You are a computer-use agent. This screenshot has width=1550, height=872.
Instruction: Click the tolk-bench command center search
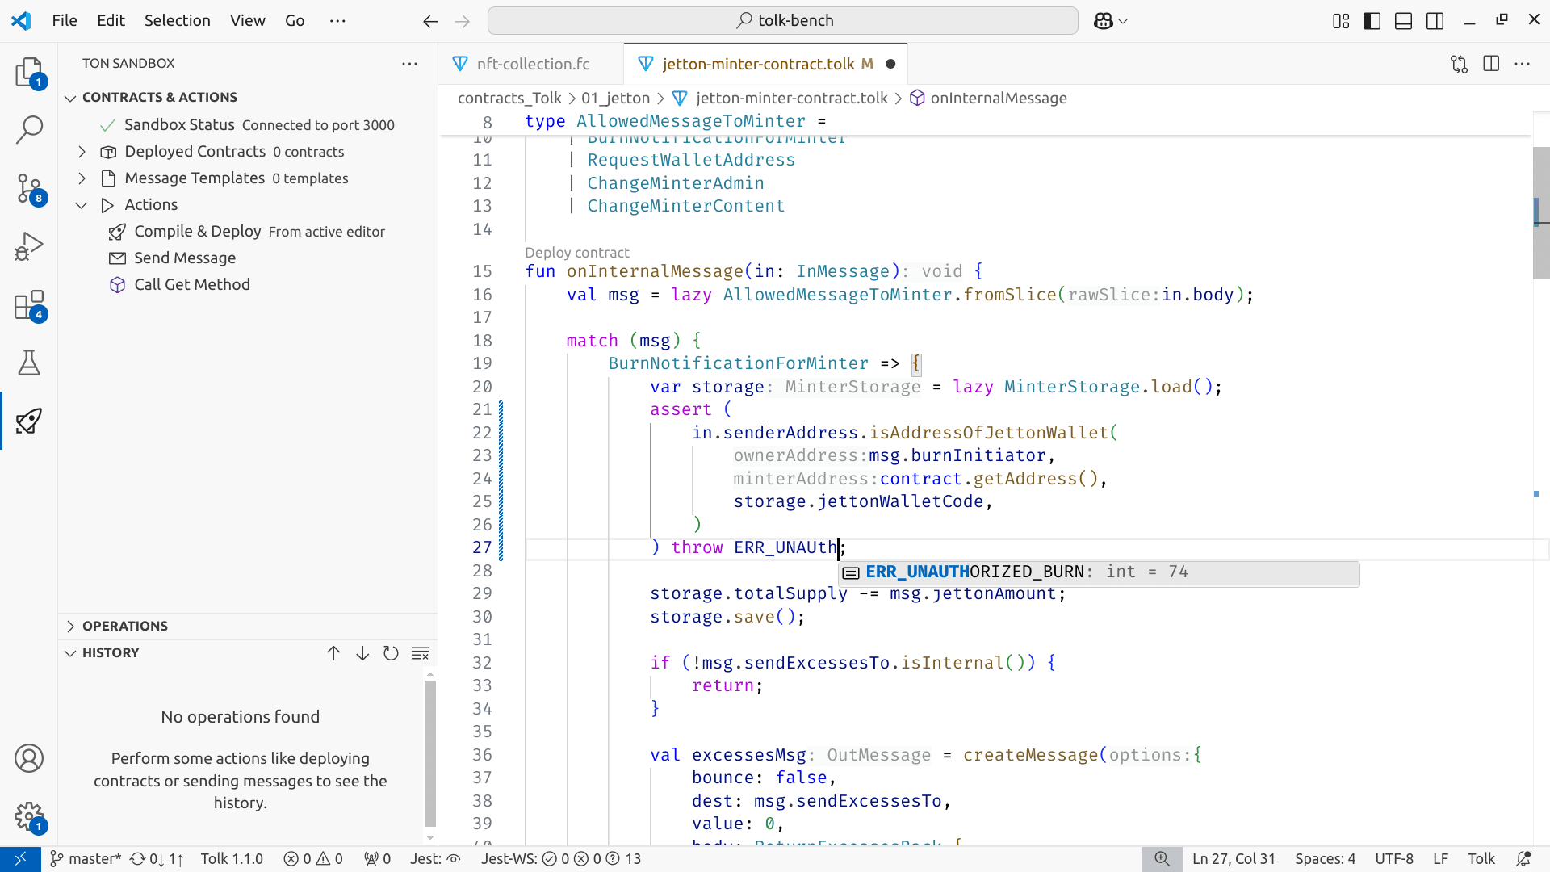[x=783, y=21]
